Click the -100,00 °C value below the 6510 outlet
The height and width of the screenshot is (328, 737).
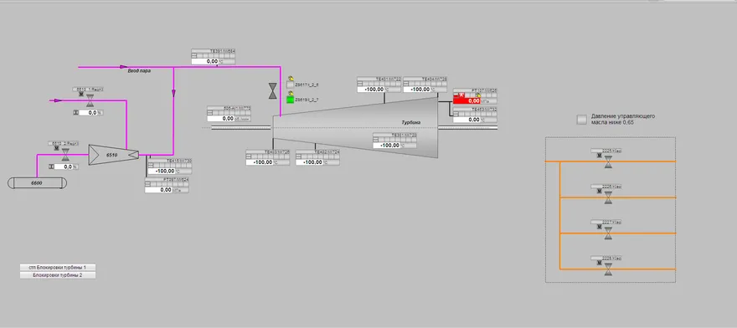click(x=162, y=171)
